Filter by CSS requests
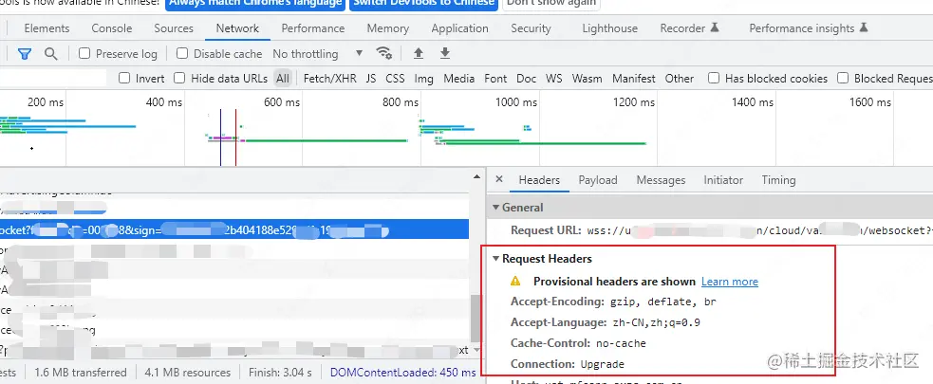The image size is (933, 384). [395, 78]
